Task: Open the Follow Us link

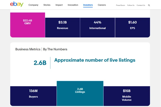Action: click(x=131, y=5)
